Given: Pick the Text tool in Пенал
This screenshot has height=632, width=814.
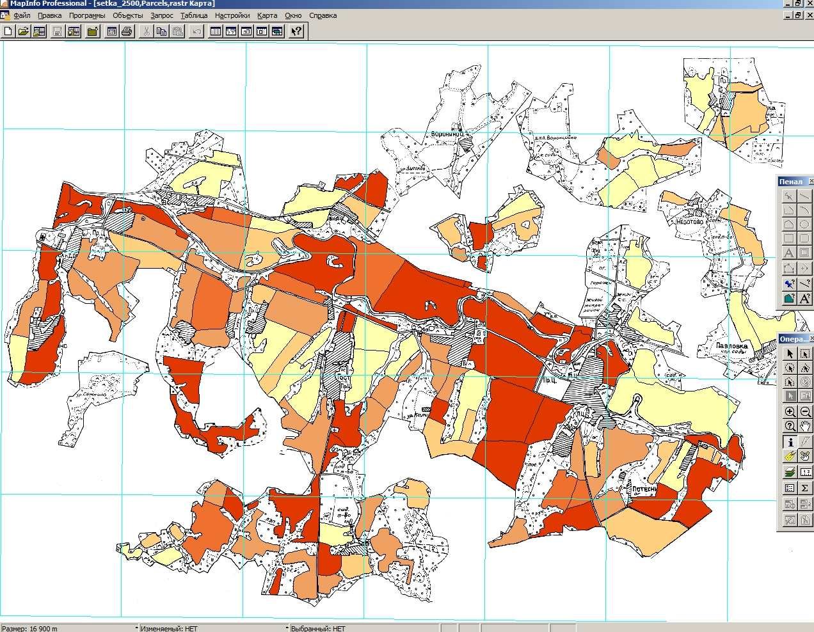Looking at the screenshot, I should click(x=790, y=253).
